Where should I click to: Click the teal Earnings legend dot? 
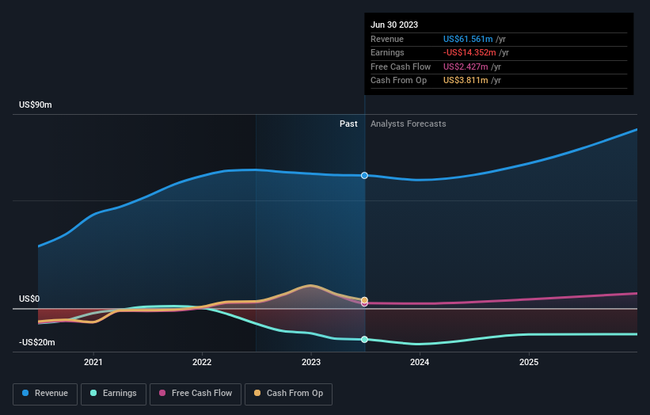pos(93,393)
